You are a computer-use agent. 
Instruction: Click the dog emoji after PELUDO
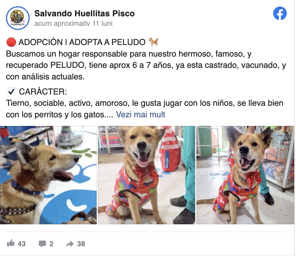click(x=153, y=42)
